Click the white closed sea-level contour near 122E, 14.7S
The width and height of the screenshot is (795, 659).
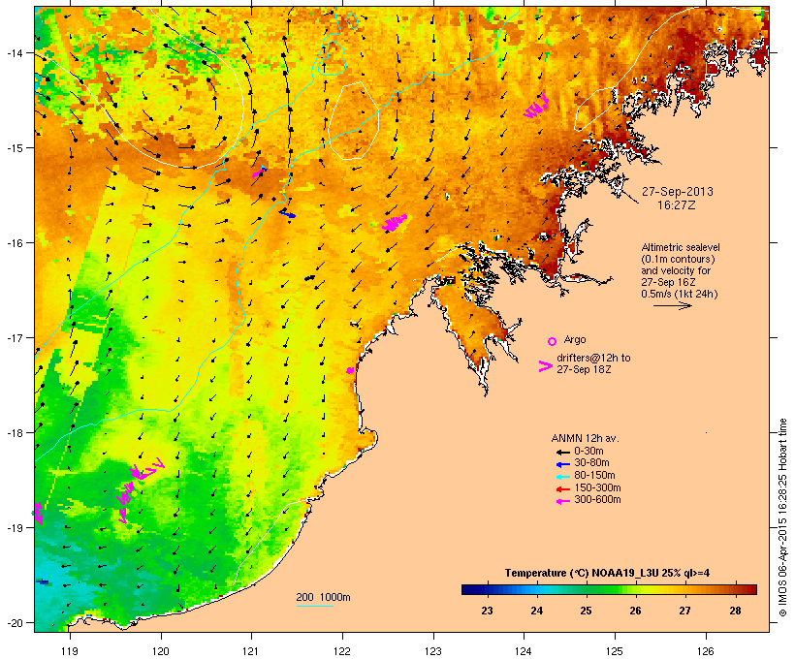coord(354,120)
